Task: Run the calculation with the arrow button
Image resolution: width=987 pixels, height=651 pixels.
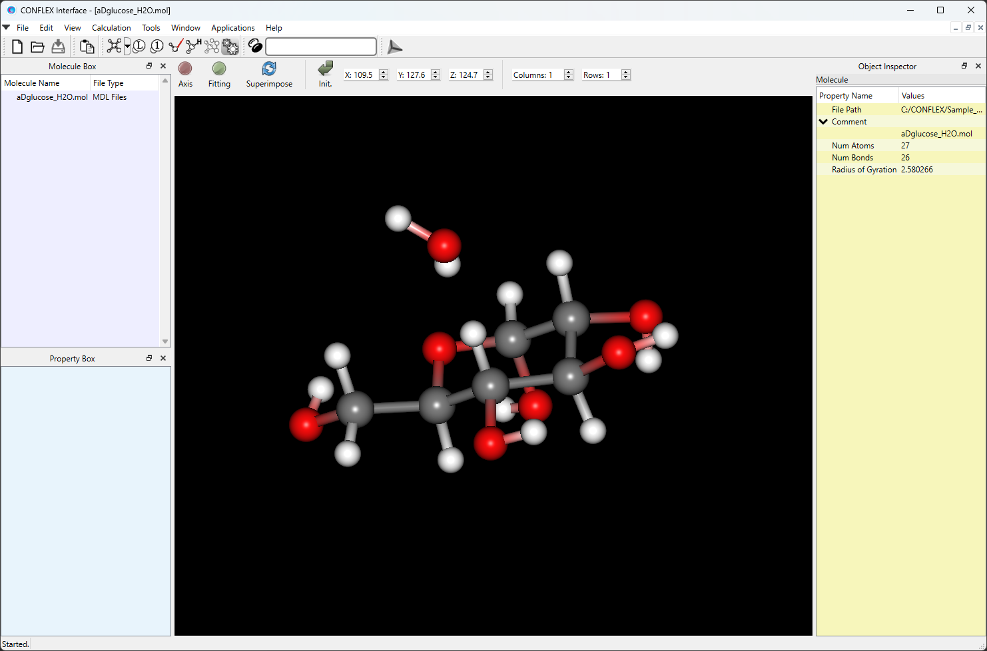Action: tap(394, 47)
